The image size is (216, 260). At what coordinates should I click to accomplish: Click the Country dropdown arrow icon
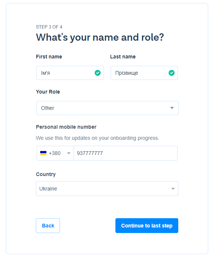click(173, 189)
